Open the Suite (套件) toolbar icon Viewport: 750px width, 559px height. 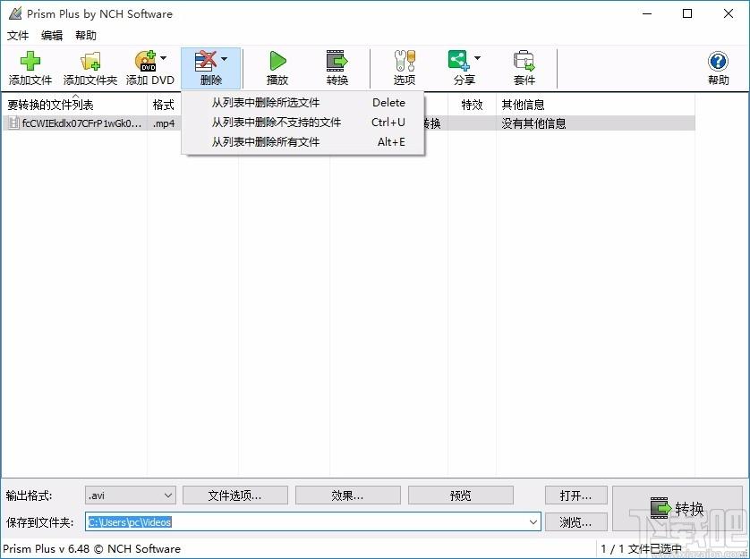point(524,63)
